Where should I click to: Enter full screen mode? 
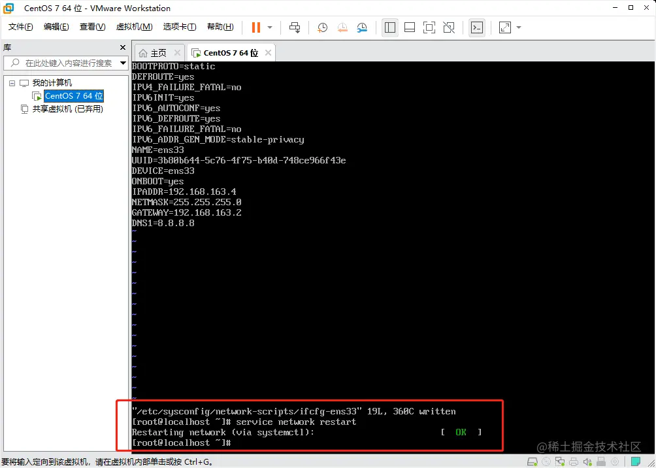(x=429, y=27)
